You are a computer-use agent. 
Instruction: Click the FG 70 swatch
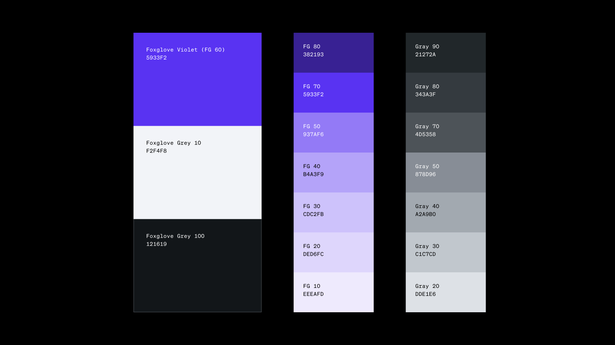click(334, 93)
